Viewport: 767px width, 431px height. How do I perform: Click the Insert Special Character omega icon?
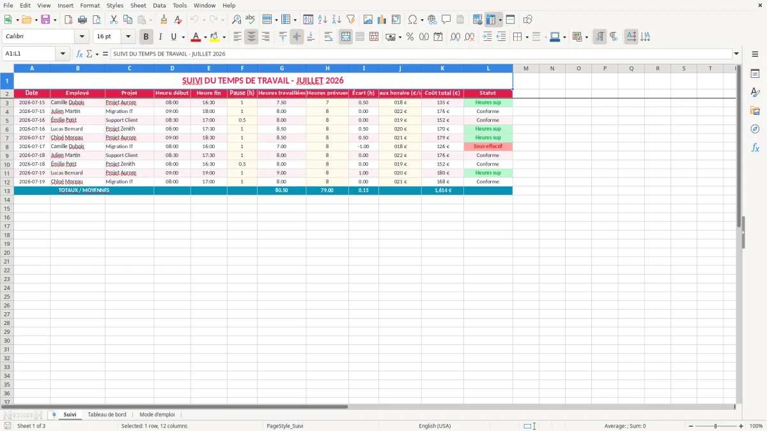413,20
